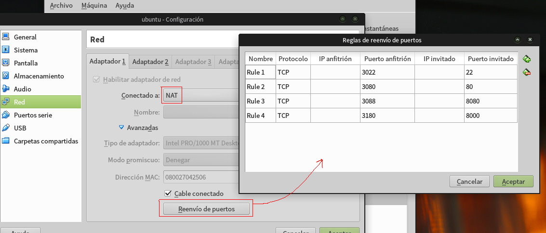The image size is (546, 233).
Task: Toggle the Cable conectado checkbox
Action: pyautogui.click(x=168, y=194)
